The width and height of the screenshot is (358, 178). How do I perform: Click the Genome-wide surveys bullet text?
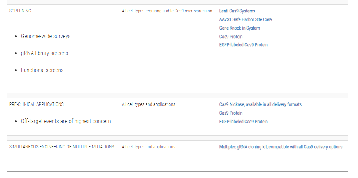(46, 36)
